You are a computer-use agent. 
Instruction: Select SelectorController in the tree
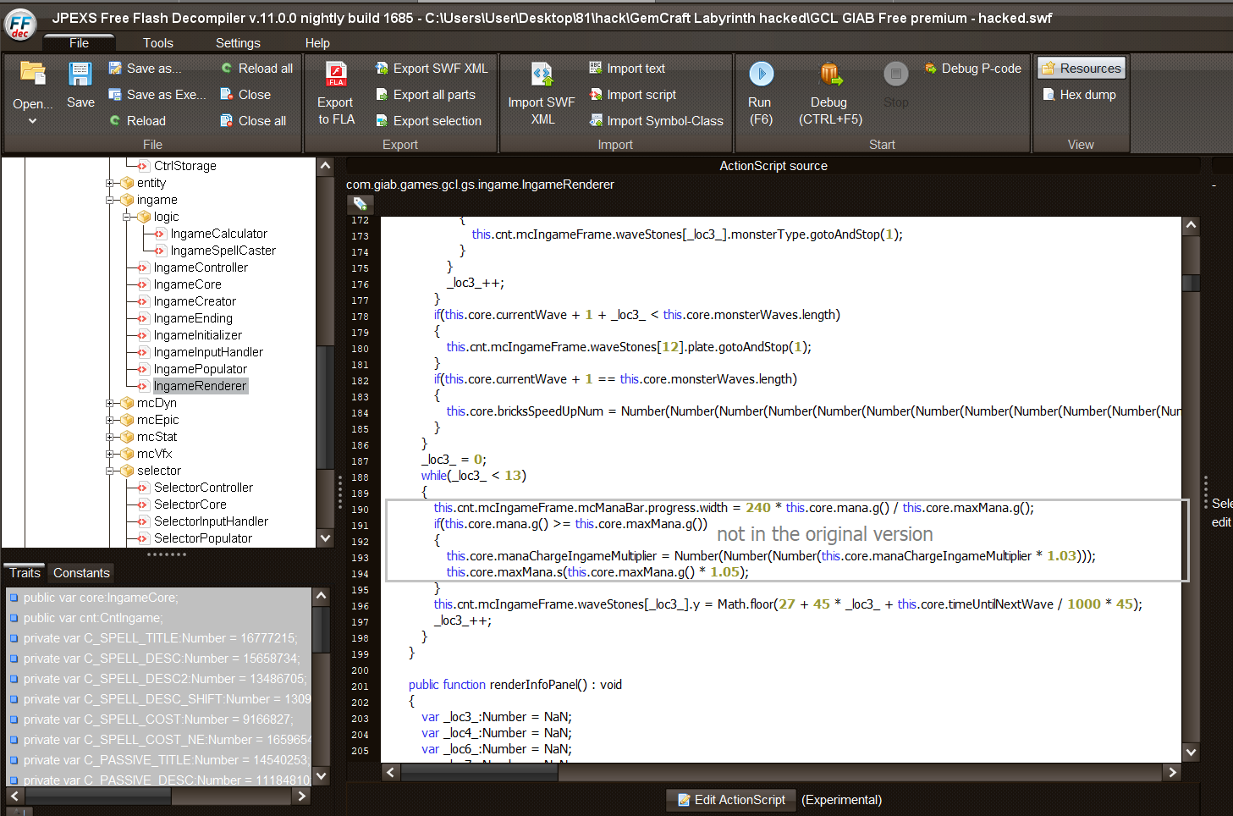coord(203,488)
